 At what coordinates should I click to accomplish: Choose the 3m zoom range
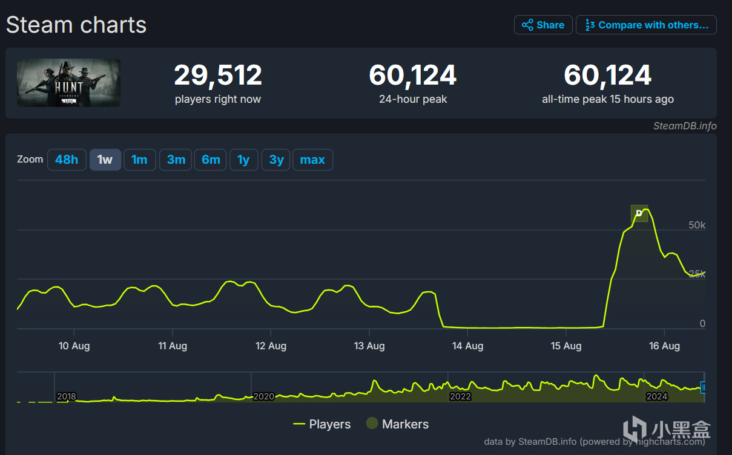[x=176, y=160]
